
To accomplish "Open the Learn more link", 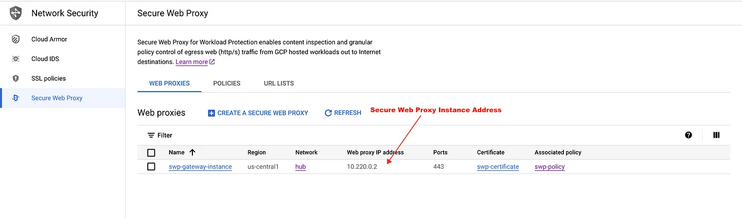I will click(192, 62).
